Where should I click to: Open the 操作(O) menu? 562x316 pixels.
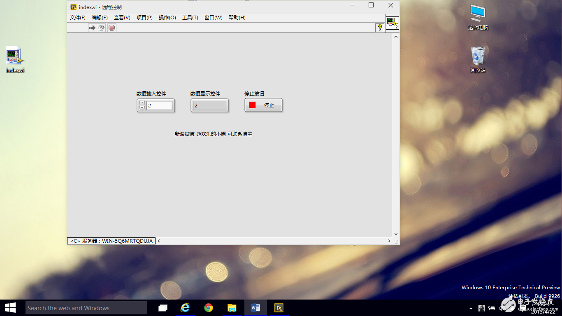click(167, 18)
